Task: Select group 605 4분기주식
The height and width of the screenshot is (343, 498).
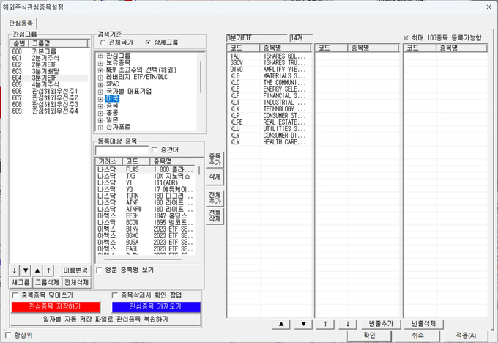Action: pos(49,84)
